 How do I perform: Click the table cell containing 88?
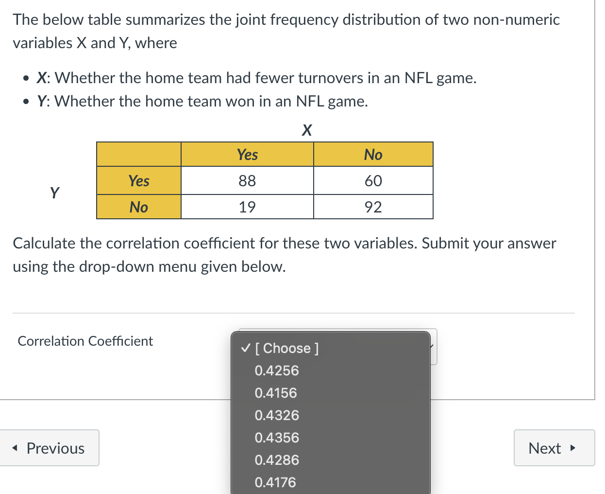tap(247, 180)
